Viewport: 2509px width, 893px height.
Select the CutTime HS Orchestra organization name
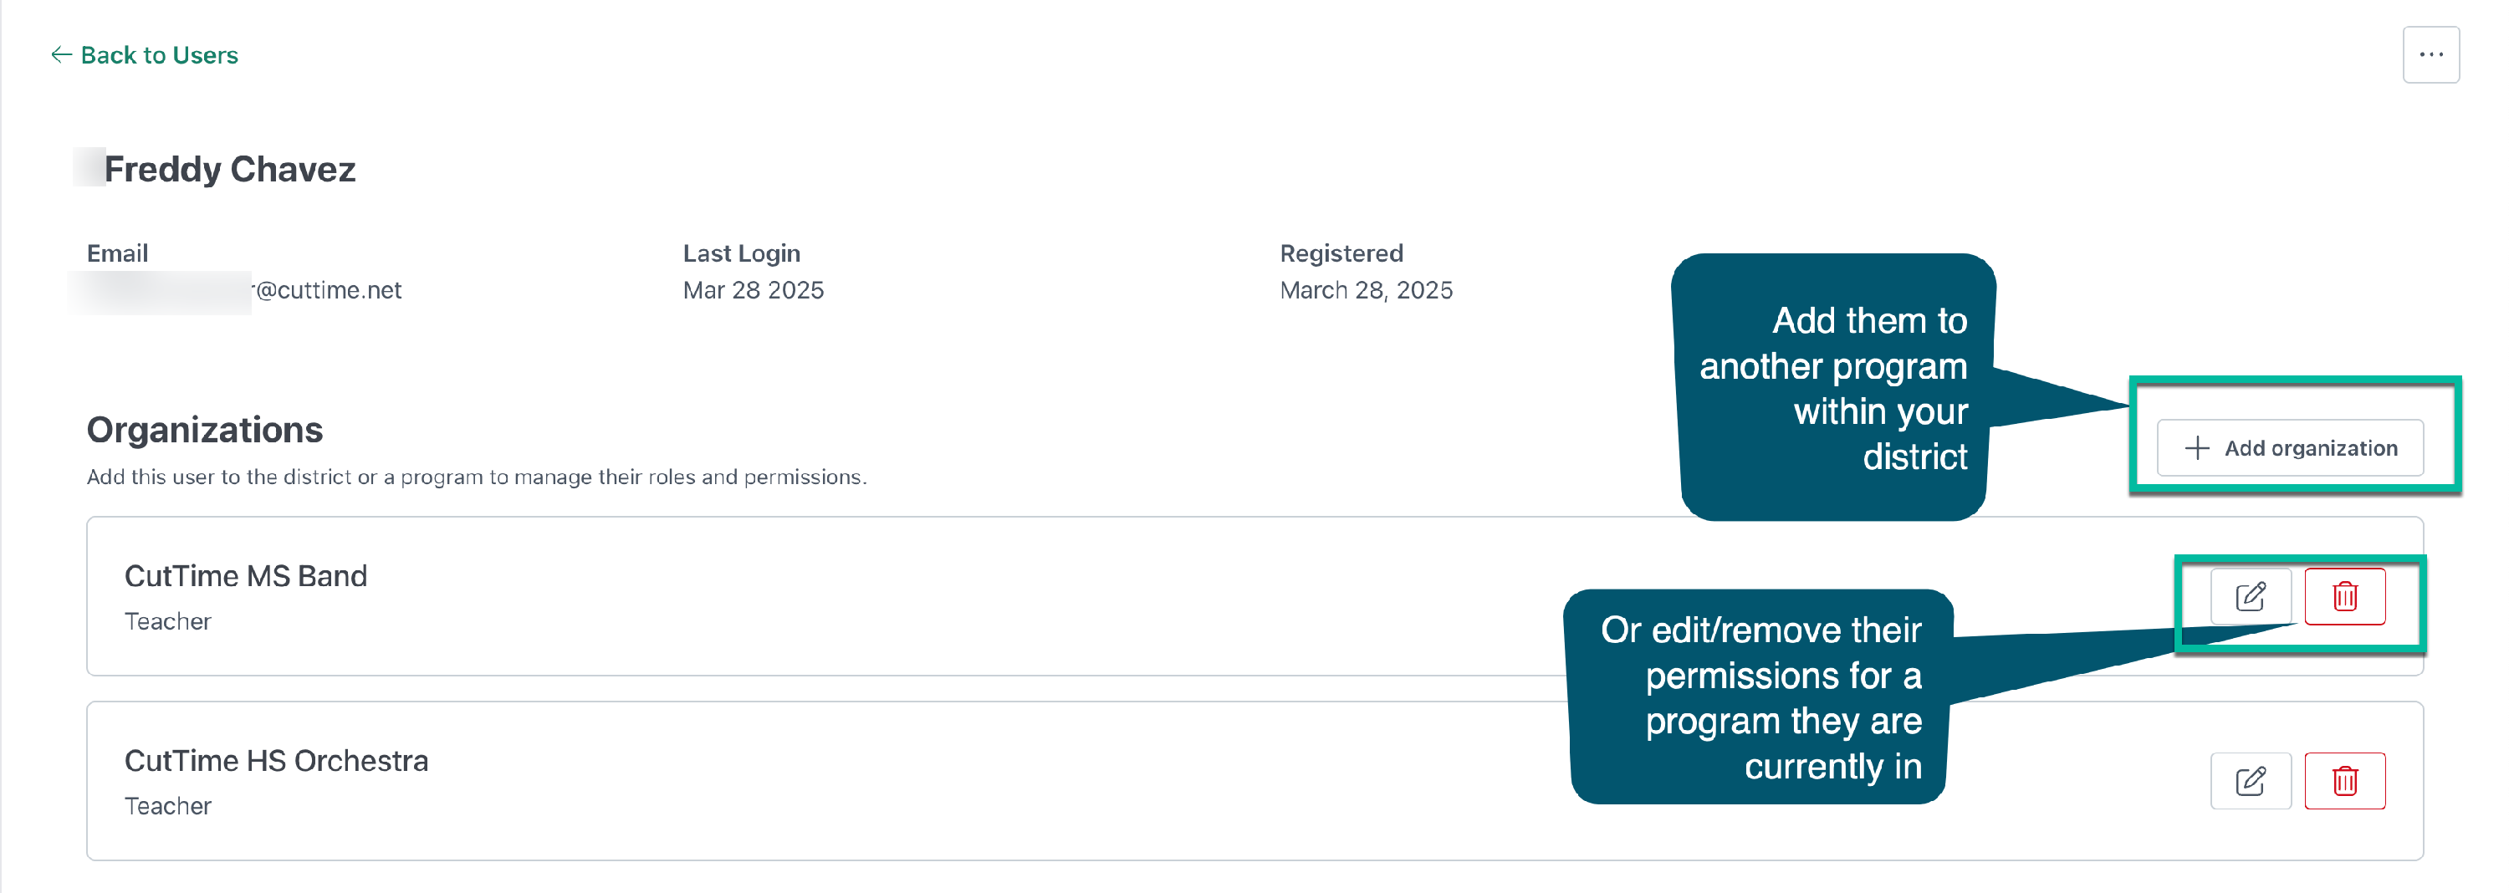coord(277,761)
